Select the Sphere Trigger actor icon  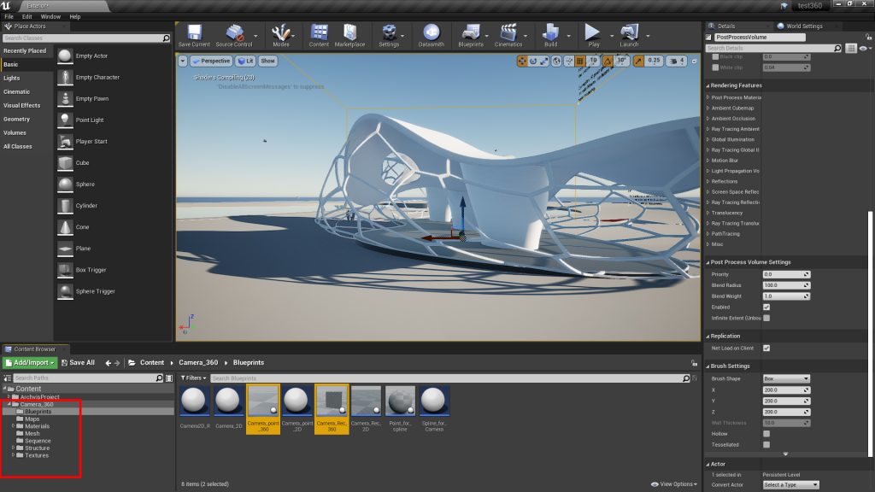[65, 291]
